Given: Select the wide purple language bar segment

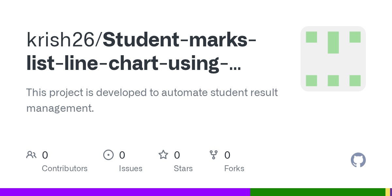Looking at the screenshot, I should tap(125, 192).
